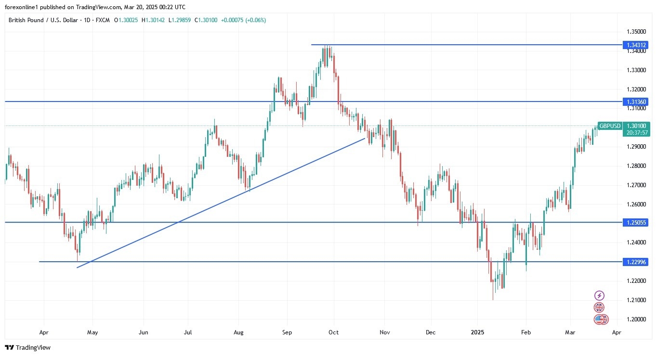Viewport: 657px width, 356px height.
Task: Select the 1.25055 support price label
Action: (636, 222)
